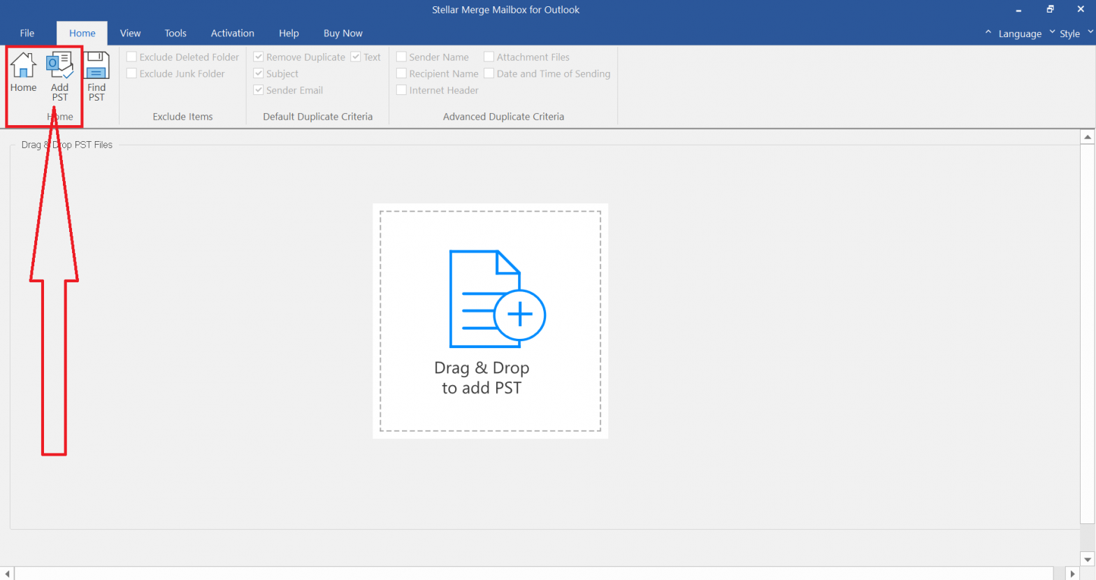Click the horizontal scrollbar left arrow
The width and height of the screenshot is (1096, 580).
coord(8,574)
